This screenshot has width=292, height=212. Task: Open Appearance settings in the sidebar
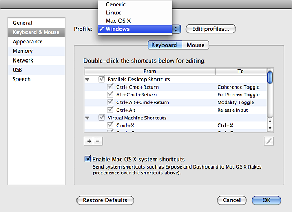click(37, 42)
